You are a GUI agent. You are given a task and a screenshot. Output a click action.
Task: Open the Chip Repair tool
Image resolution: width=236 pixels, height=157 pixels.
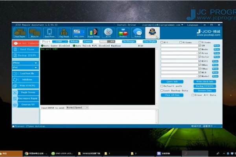coord(64,33)
